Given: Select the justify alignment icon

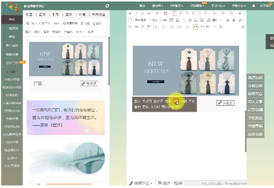Looking at the screenshot, I should pyautogui.click(x=193, y=14).
